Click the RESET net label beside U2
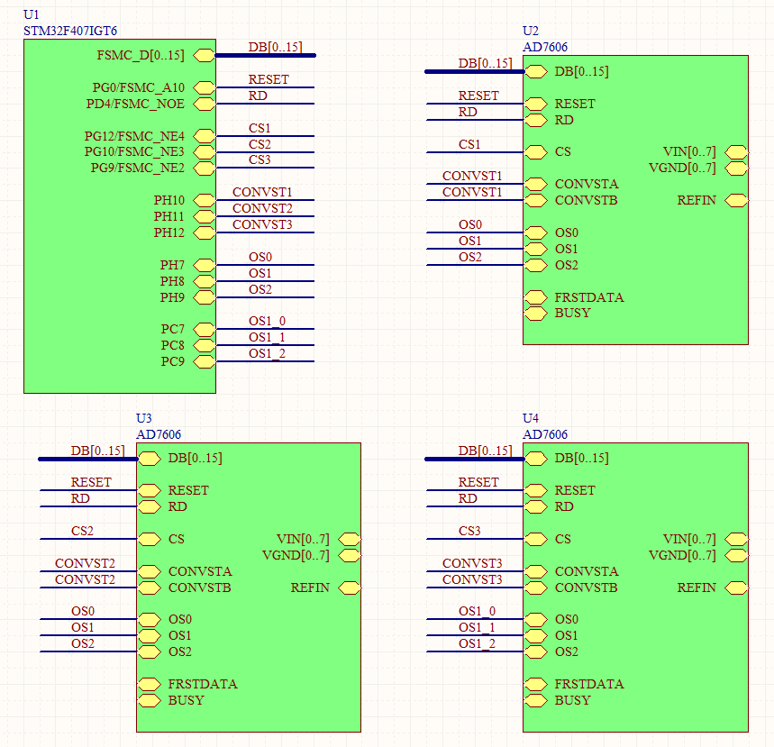774x747 pixels. (x=478, y=96)
